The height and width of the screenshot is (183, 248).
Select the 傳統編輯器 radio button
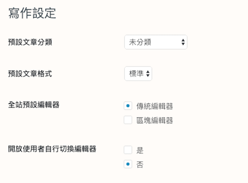coord(128,106)
